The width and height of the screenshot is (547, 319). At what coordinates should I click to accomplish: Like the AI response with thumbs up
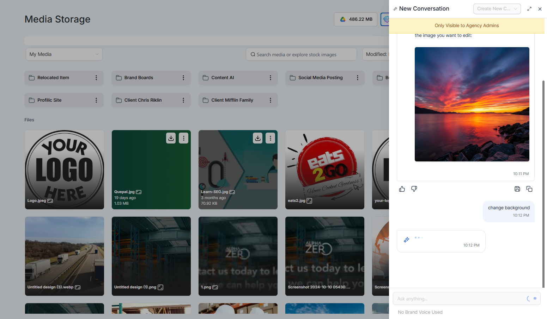(x=402, y=189)
